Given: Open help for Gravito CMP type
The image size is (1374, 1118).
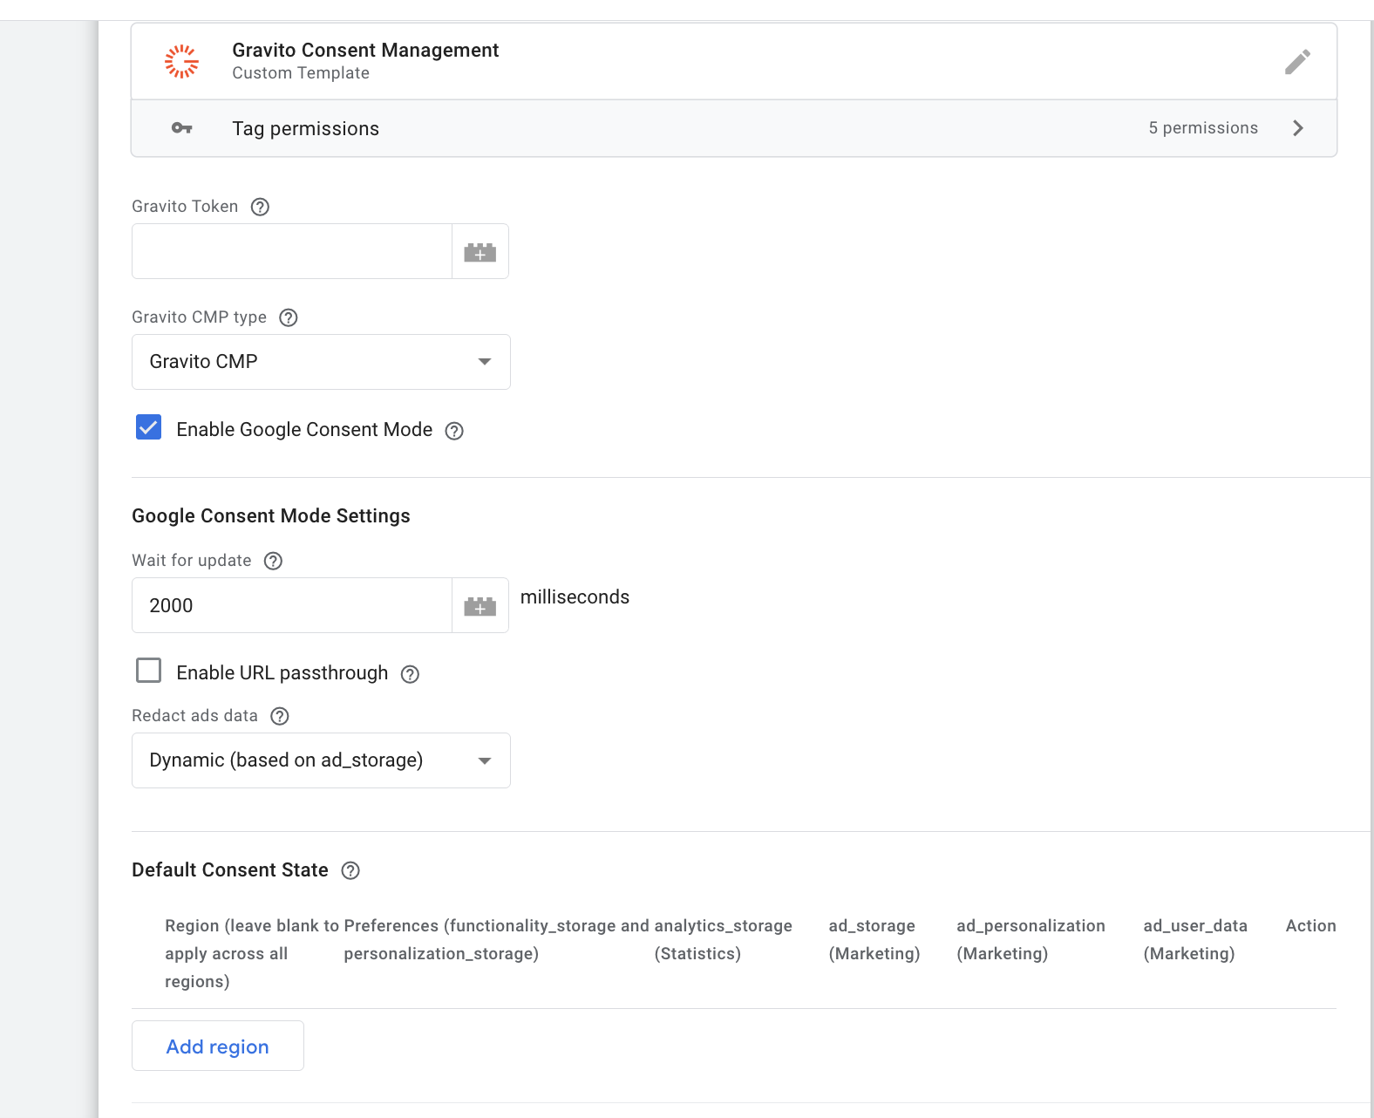Looking at the screenshot, I should click(x=289, y=317).
